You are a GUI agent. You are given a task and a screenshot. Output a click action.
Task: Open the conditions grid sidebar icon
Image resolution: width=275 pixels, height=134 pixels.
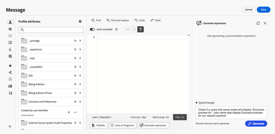10,57
